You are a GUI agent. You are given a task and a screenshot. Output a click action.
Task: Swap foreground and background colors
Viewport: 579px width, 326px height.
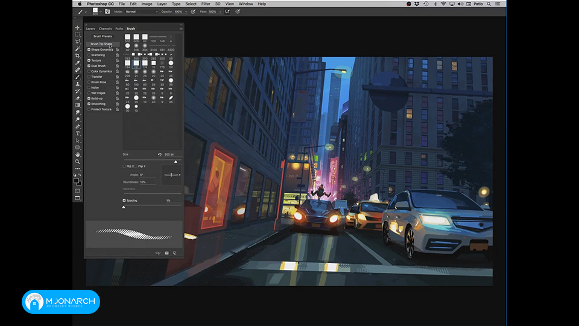(80, 175)
